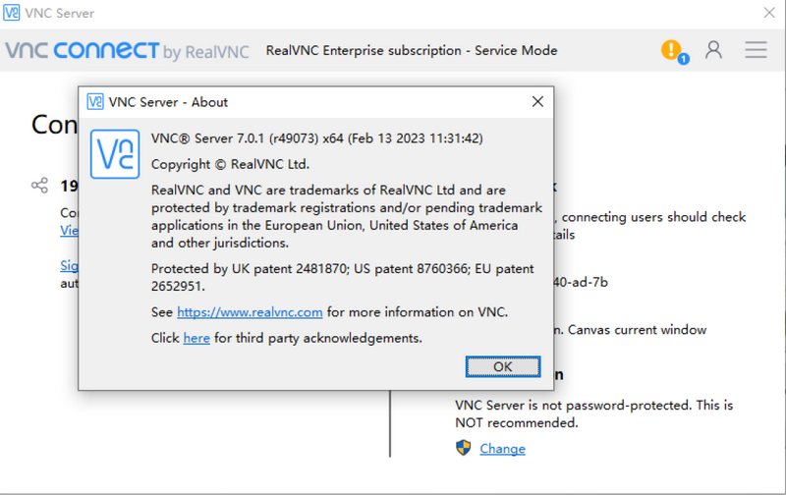Viewport: 786px width, 495px height.
Task: Close the VNC Server main window
Action: coord(769,13)
